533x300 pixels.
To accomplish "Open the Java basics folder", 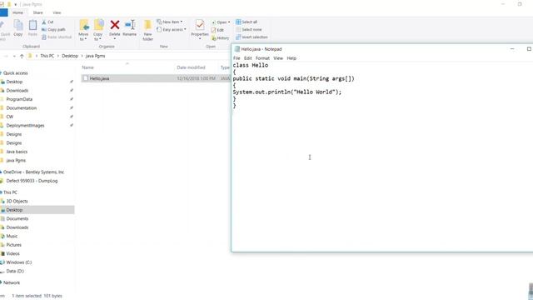I will point(17,152).
